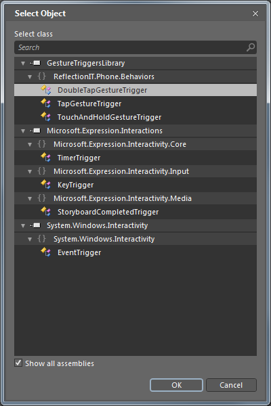Click the Microsoft.Expression.Interactions label
This screenshot has height=406, width=271.
(104, 131)
